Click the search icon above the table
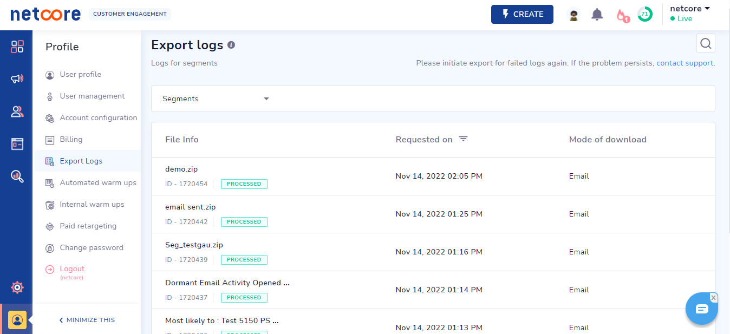Image resolution: width=730 pixels, height=334 pixels. pyautogui.click(x=706, y=43)
